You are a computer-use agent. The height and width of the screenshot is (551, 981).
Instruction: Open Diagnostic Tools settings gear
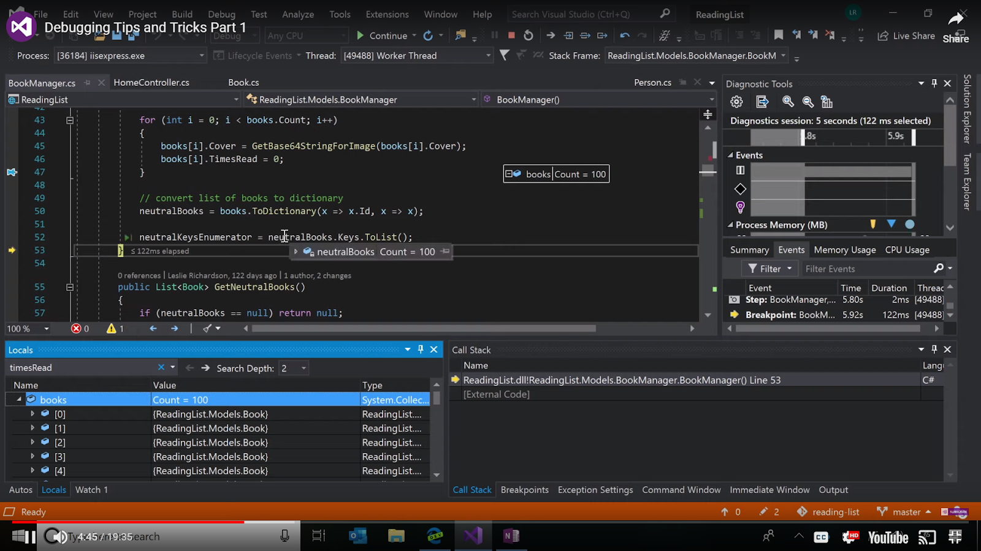pyautogui.click(x=736, y=102)
